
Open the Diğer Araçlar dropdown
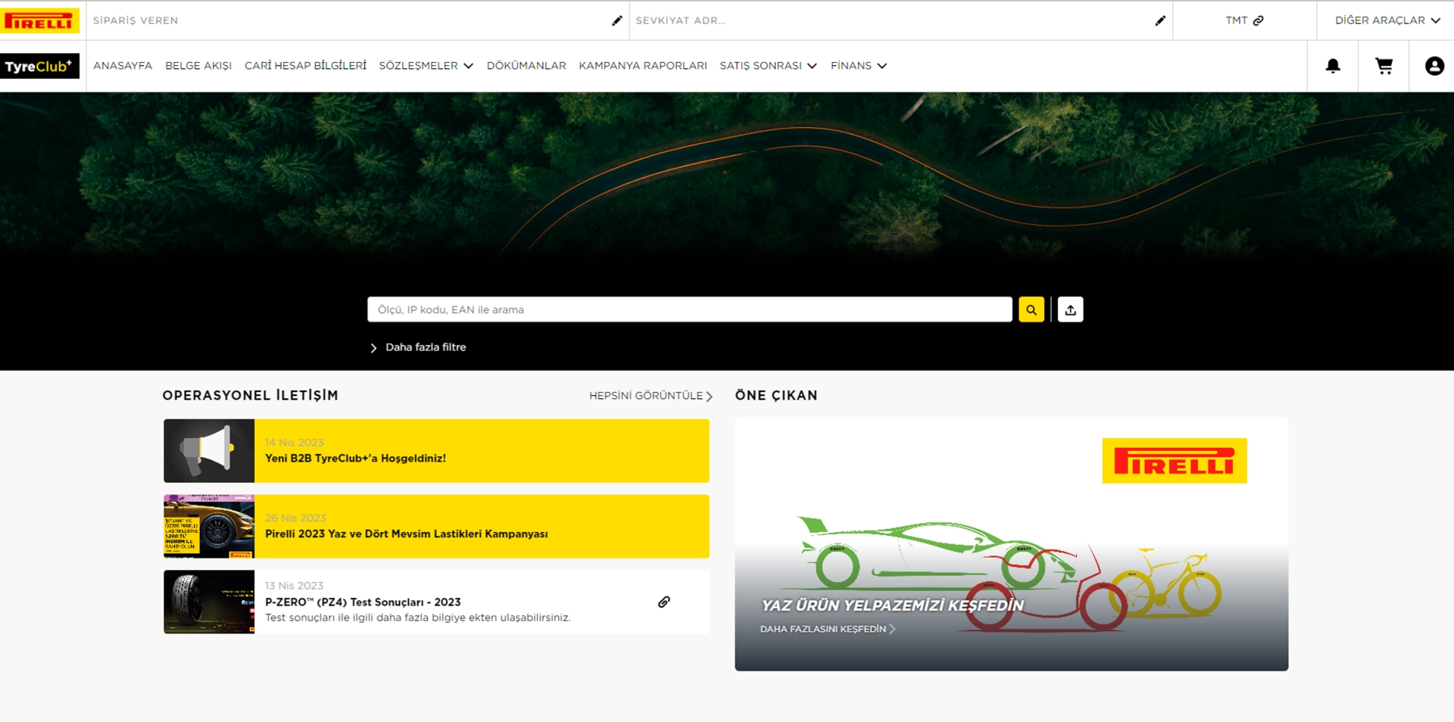[x=1387, y=20]
